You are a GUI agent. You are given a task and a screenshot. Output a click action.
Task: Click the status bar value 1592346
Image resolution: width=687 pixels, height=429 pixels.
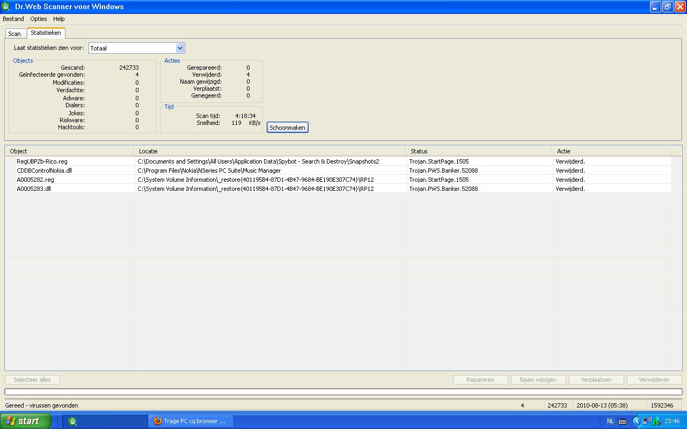(662, 405)
